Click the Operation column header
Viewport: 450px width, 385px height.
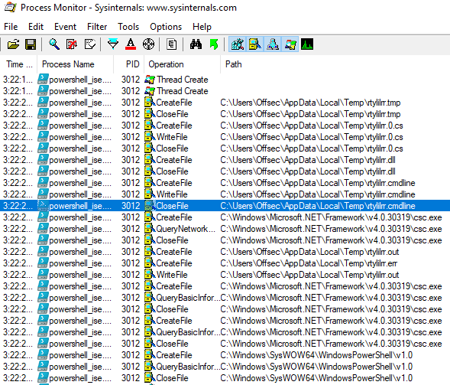pos(183,64)
